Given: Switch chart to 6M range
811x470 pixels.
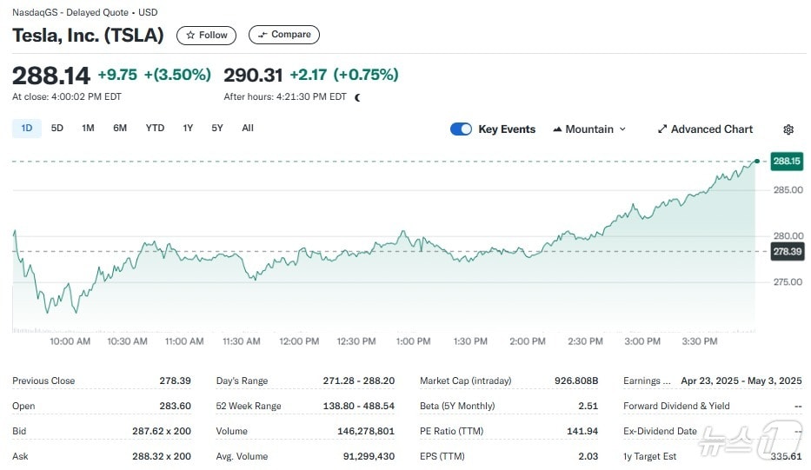Looking at the screenshot, I should coord(120,129).
